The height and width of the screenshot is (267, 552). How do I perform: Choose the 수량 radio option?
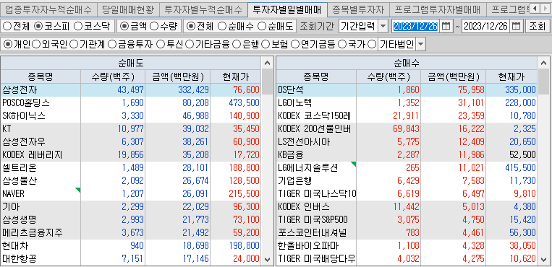pos(154,26)
